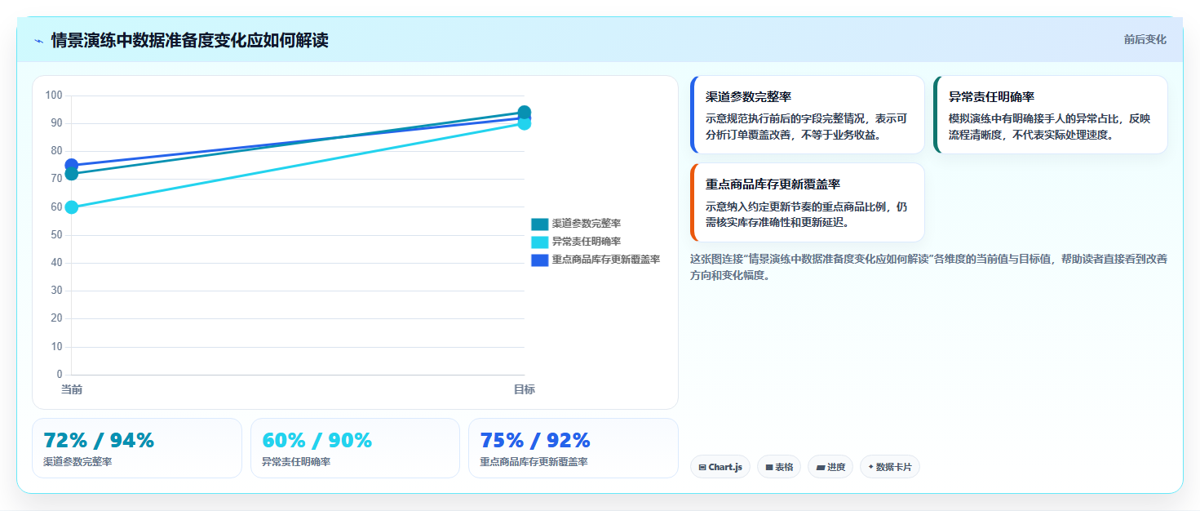Open the 渠道参数完整率 description card
This screenshot has width=1200, height=511.
[x=808, y=114]
